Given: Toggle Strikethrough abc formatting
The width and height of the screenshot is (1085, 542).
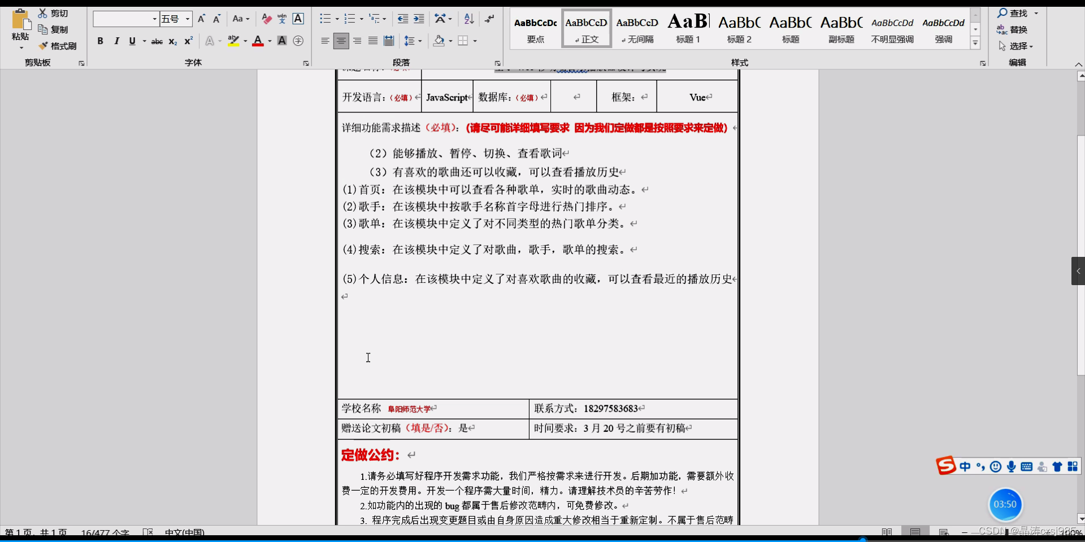Looking at the screenshot, I should click(x=157, y=41).
